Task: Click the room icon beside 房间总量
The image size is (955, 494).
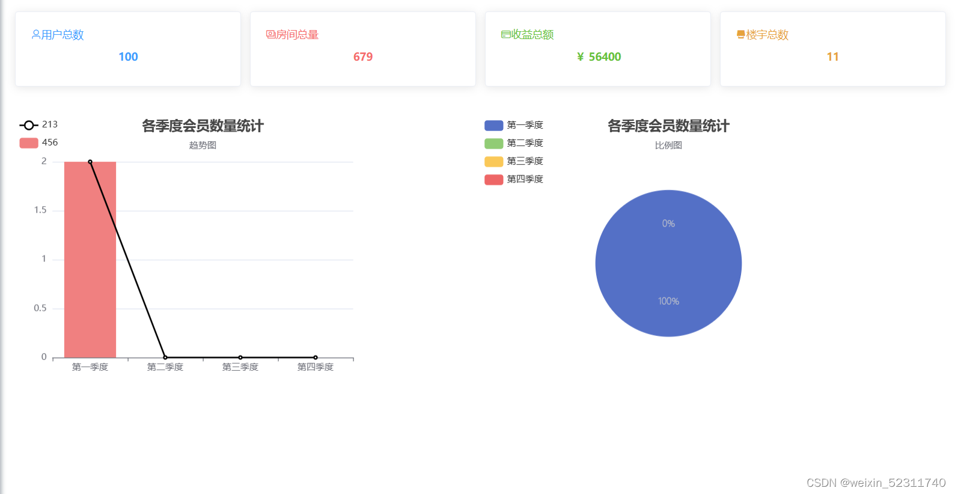Action: (270, 35)
